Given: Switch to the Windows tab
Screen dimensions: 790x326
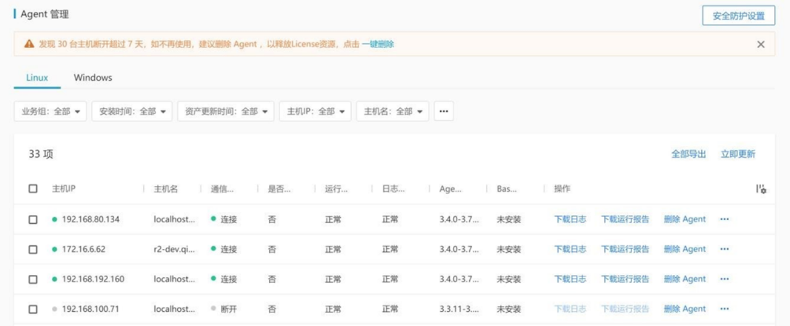Looking at the screenshot, I should tap(93, 78).
